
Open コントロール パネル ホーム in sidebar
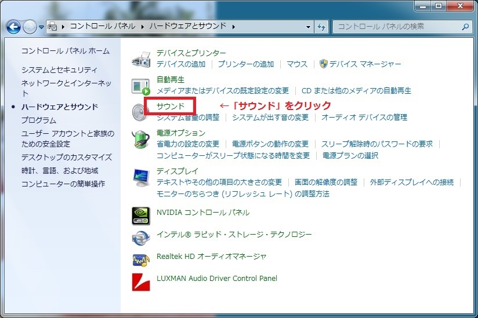pyautogui.click(x=65, y=51)
